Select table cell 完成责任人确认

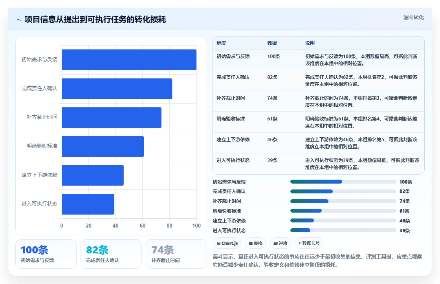pyautogui.click(x=233, y=77)
